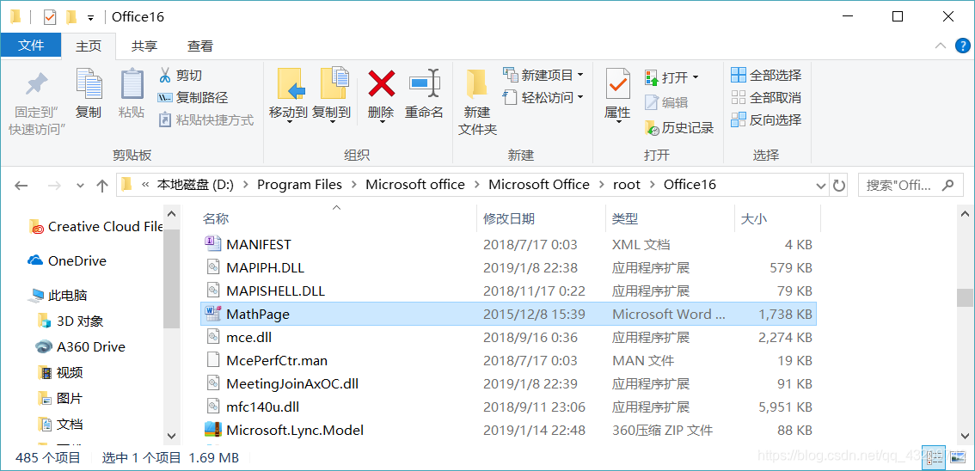Viewport: 975px width, 471px height.
Task: Open OneDrive in the navigation pane
Action: [67, 261]
